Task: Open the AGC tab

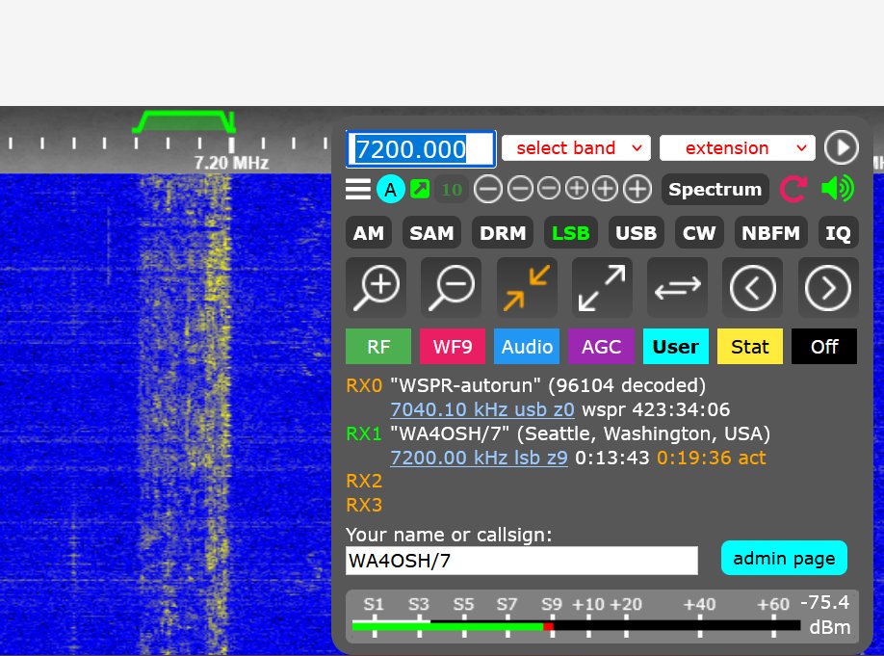Action: 601,347
